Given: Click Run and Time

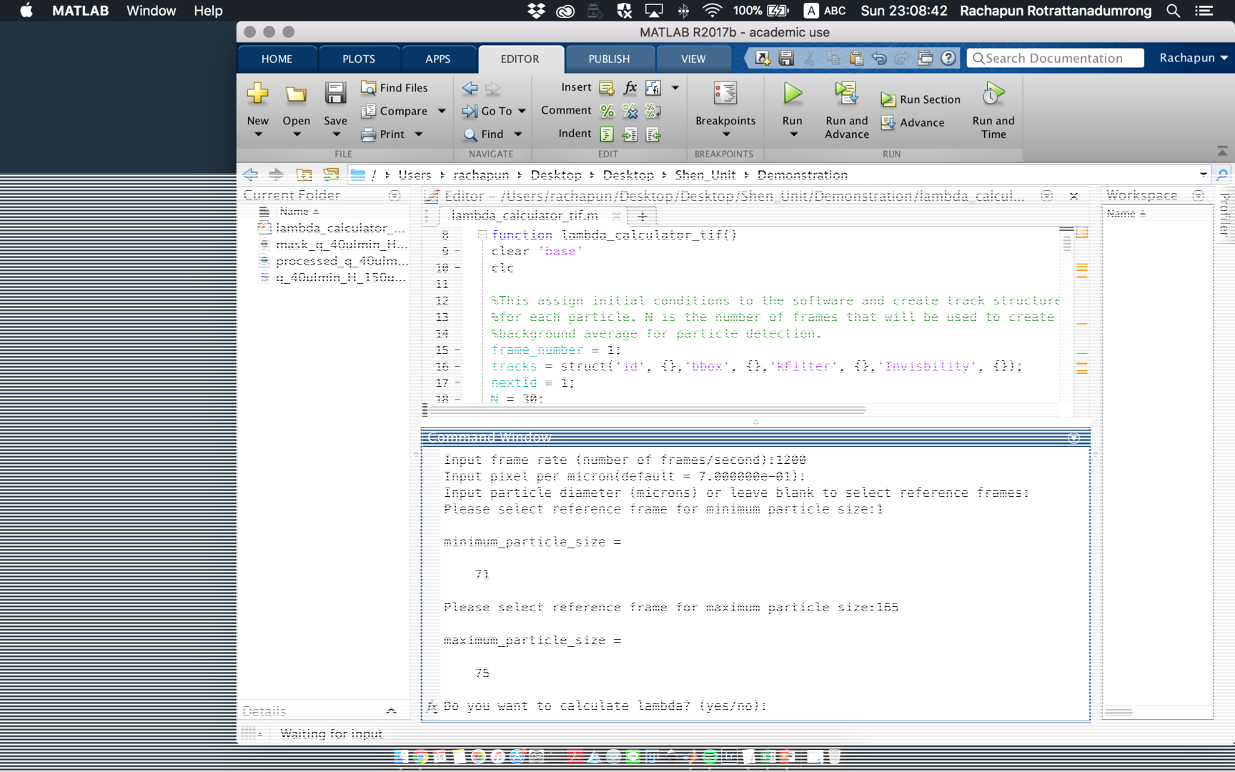Looking at the screenshot, I should [993, 111].
